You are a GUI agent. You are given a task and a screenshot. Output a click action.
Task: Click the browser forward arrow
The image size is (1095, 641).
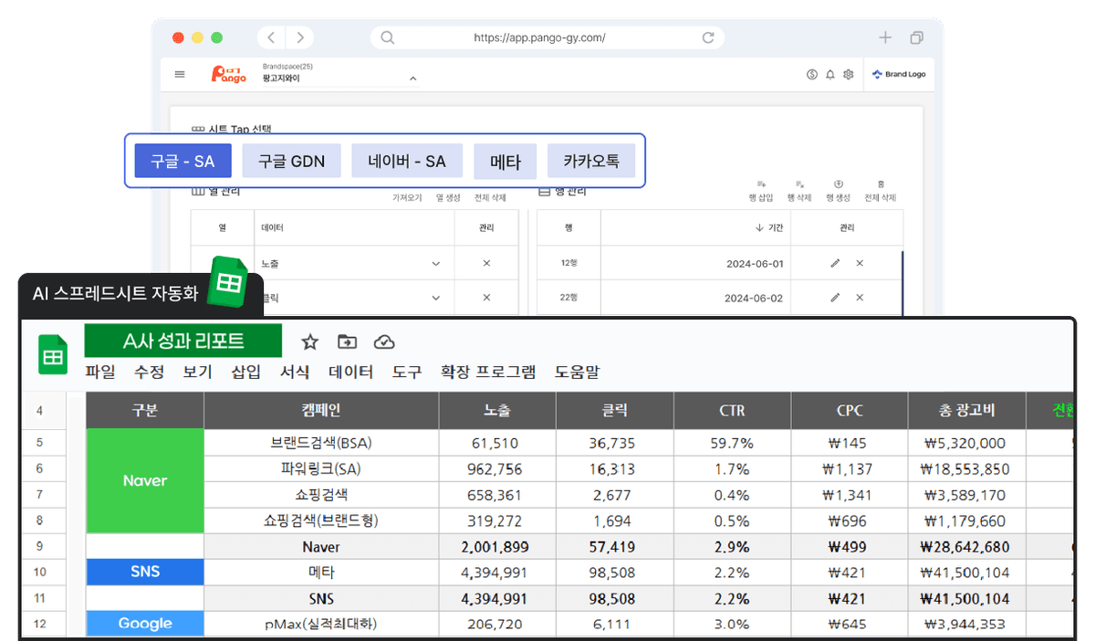(300, 37)
